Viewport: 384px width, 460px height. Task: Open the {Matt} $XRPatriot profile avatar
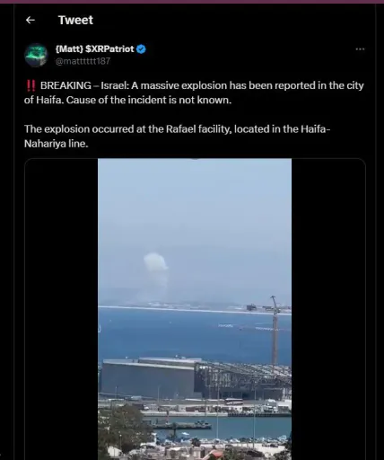(36, 55)
